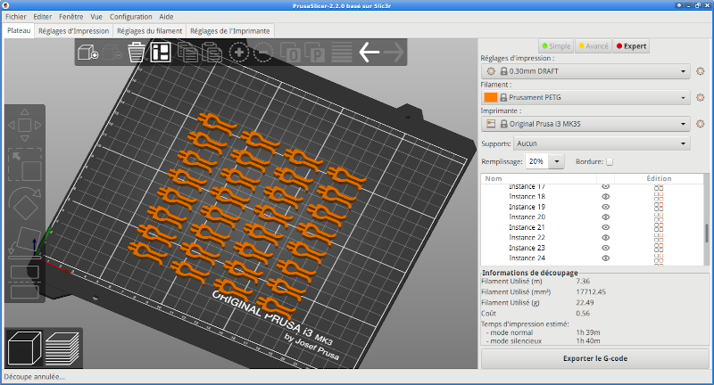Screen dimensions: 714x385
Task: Select Instance 24 in object list
Action: (527, 258)
